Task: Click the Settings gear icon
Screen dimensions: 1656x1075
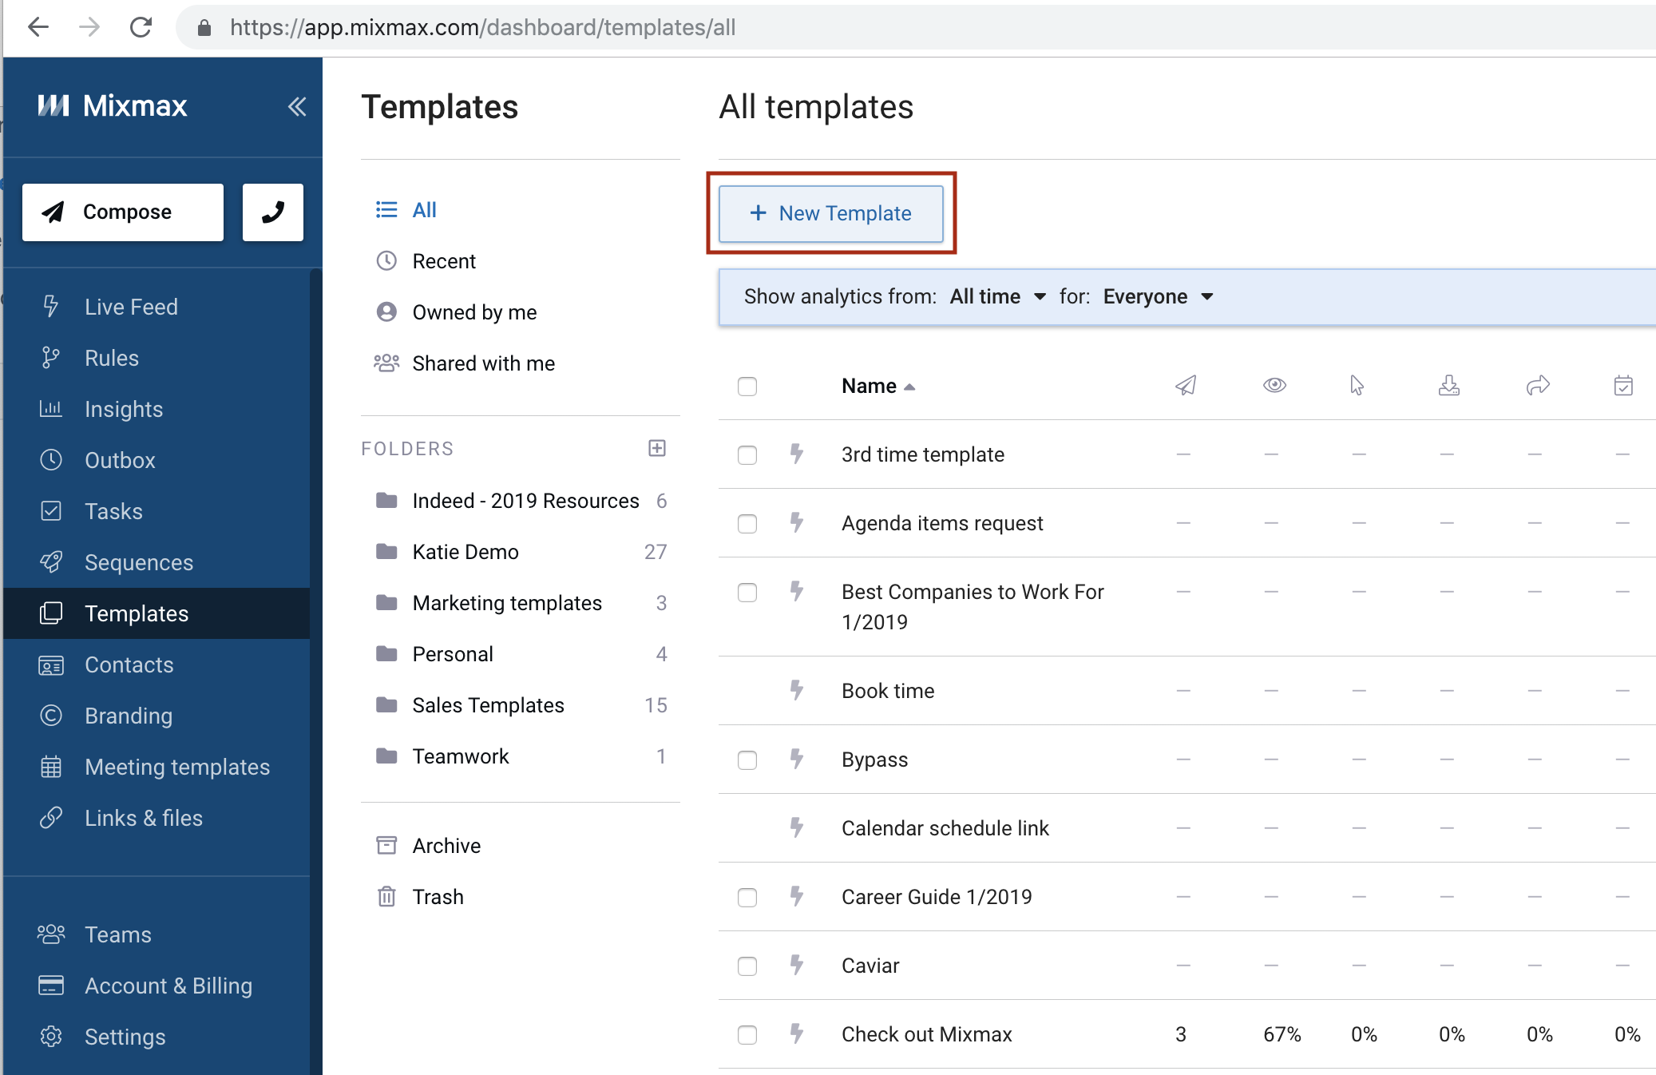Action: 51,1037
